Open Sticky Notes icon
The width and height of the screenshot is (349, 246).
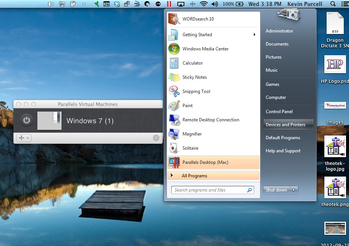click(x=174, y=77)
